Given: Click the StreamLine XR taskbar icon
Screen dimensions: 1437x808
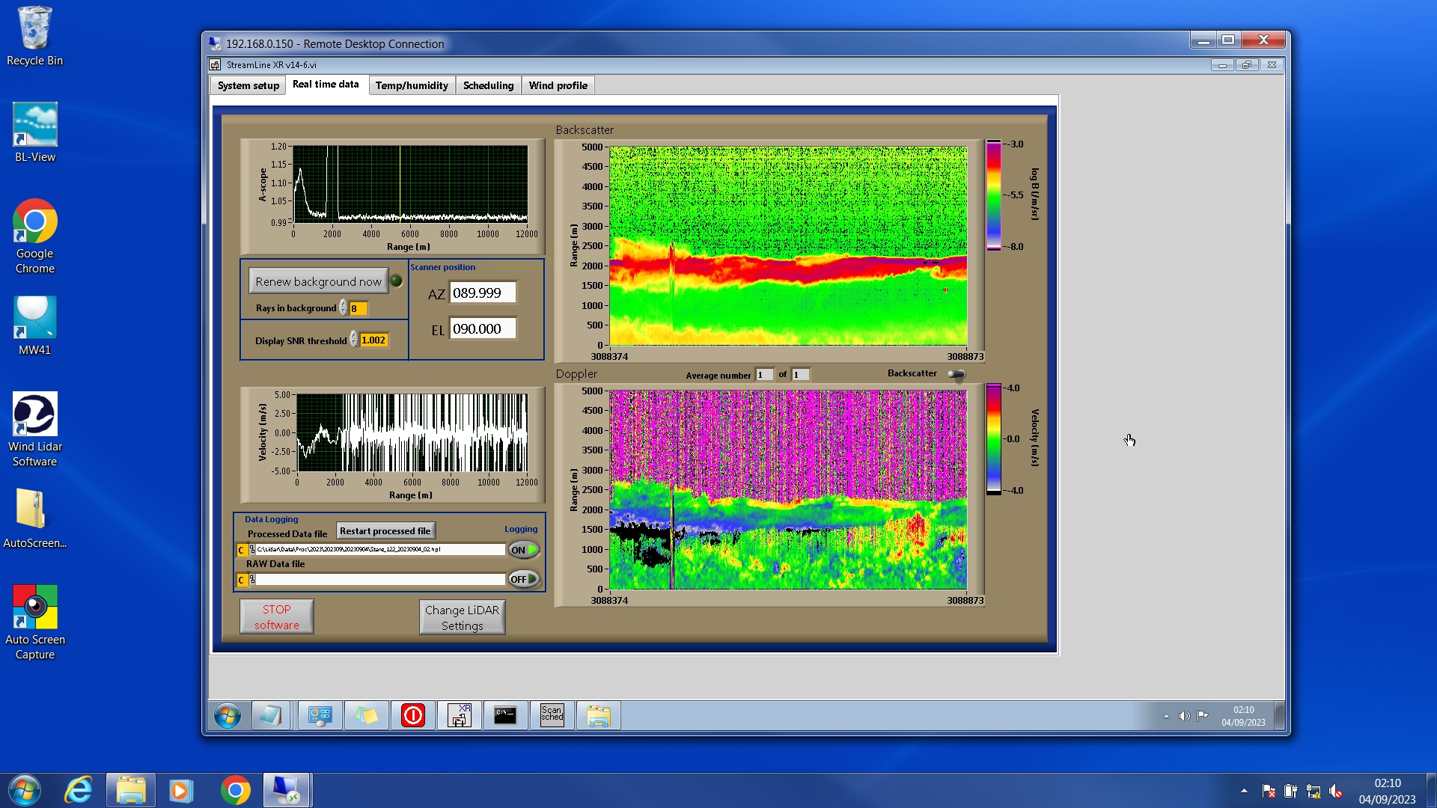Looking at the screenshot, I should [x=459, y=715].
